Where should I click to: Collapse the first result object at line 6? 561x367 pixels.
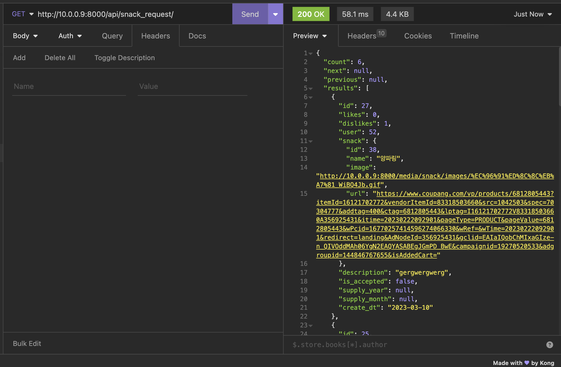click(311, 97)
